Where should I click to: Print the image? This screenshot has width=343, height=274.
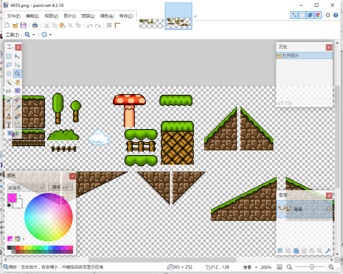pyautogui.click(x=35, y=25)
